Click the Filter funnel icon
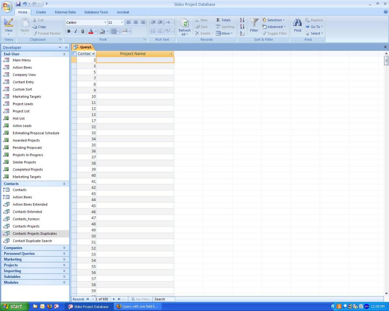The height and width of the screenshot is (311, 389). point(254,23)
